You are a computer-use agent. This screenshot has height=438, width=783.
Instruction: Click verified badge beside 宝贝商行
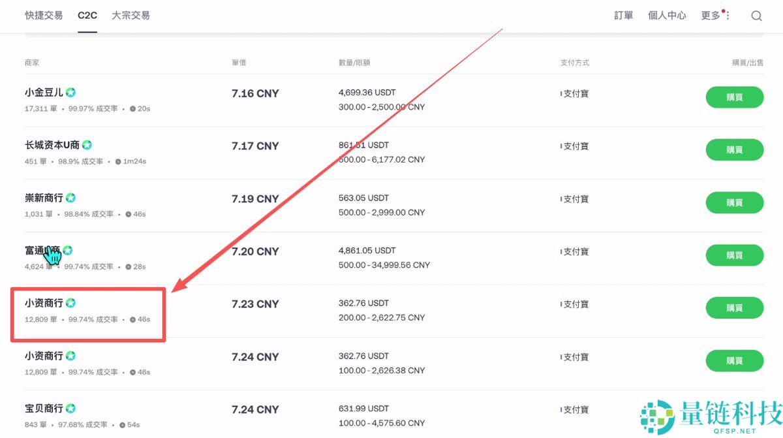click(x=70, y=409)
